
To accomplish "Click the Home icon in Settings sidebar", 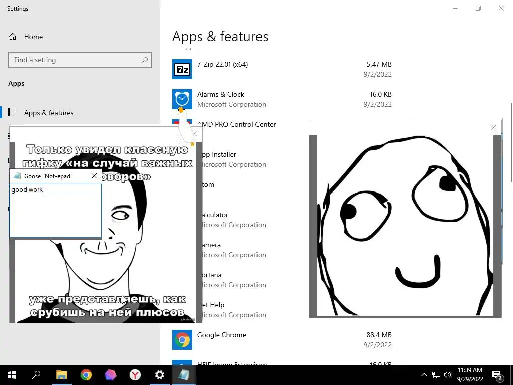I will [x=13, y=36].
